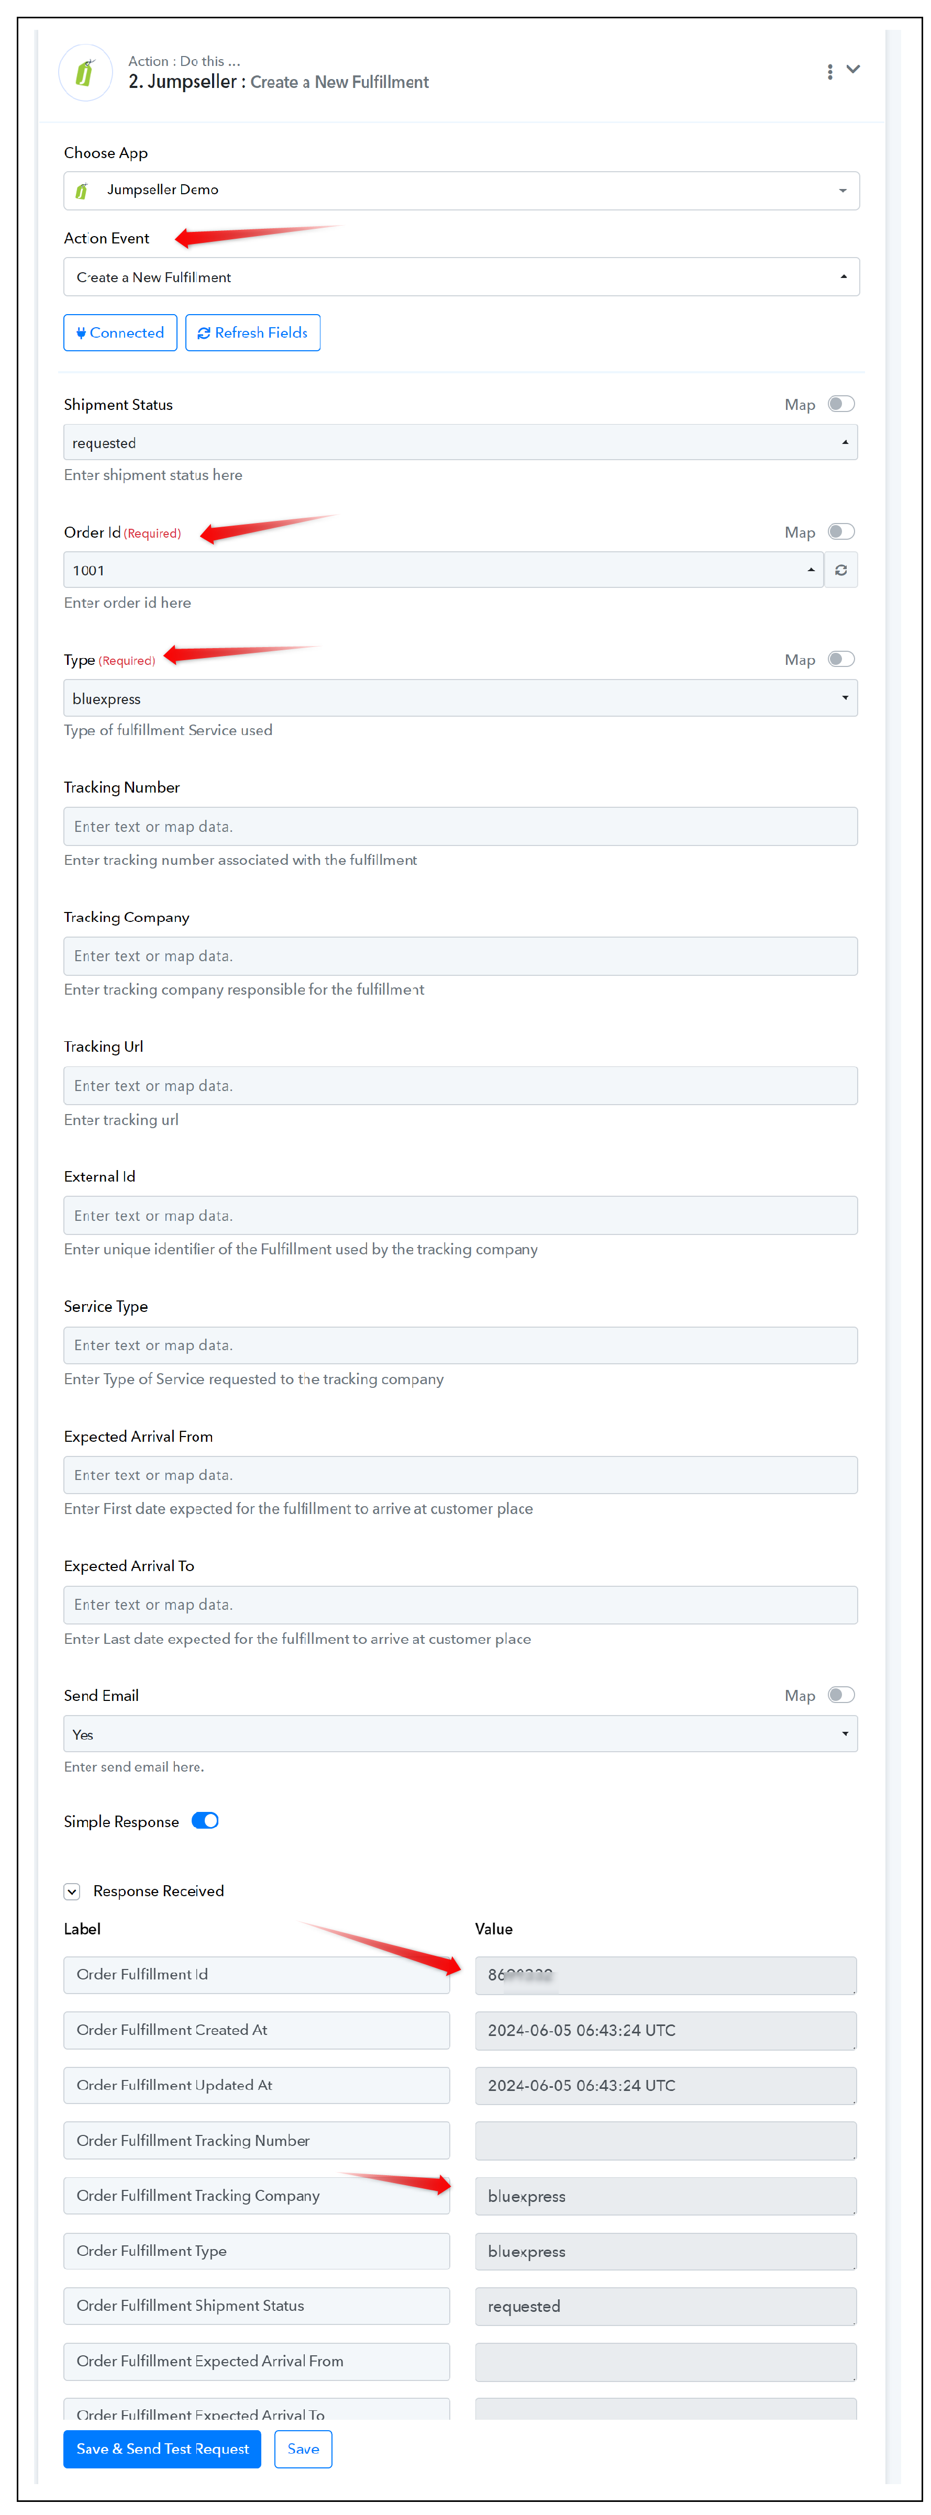Open the Type fulfillment service dropdown
The width and height of the screenshot is (931, 2515).
460,698
